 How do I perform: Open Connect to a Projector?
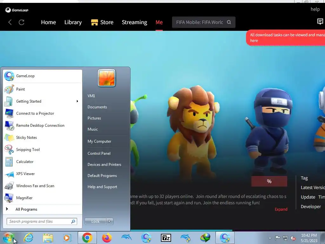click(43, 113)
